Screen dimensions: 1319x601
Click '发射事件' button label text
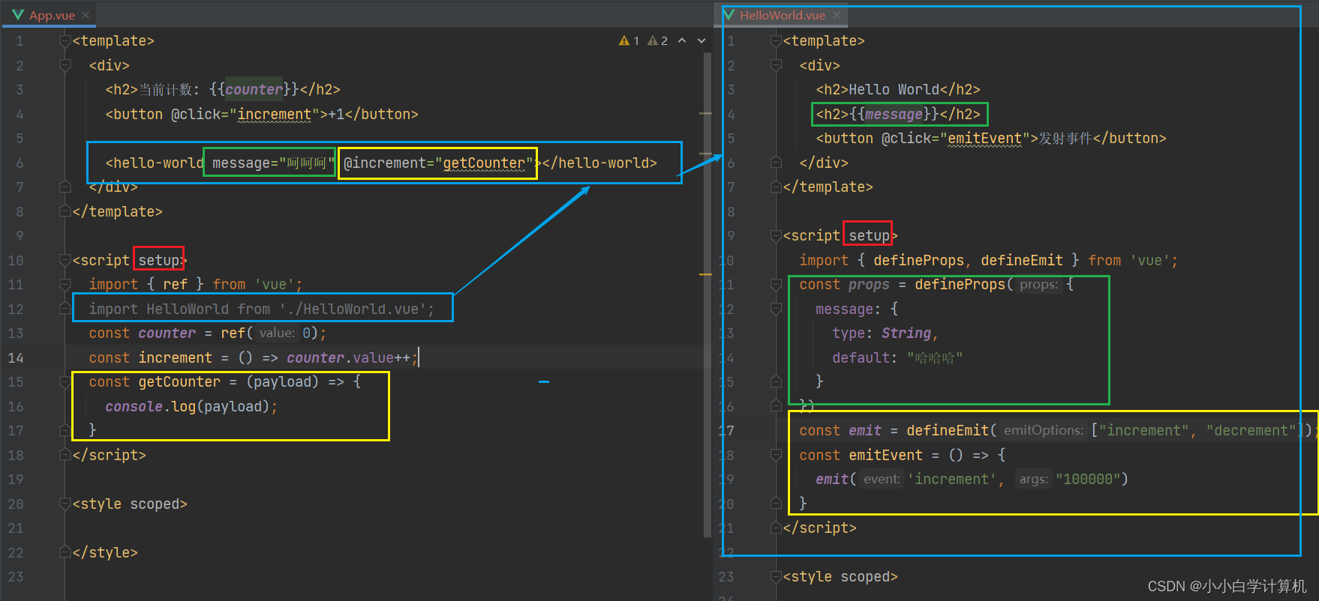click(x=1065, y=139)
